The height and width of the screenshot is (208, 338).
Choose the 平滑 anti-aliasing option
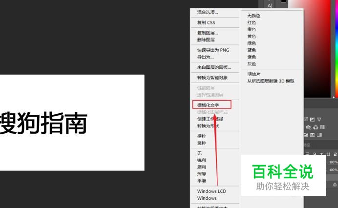202,181
